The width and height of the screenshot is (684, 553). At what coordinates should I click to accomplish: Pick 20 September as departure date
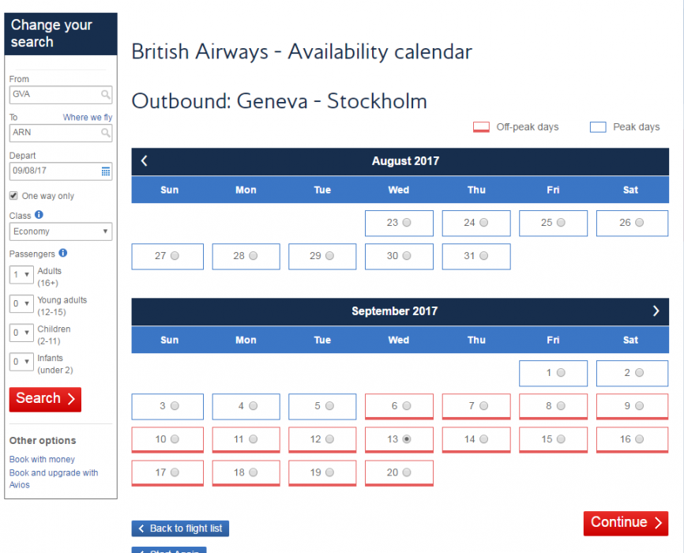click(x=407, y=472)
